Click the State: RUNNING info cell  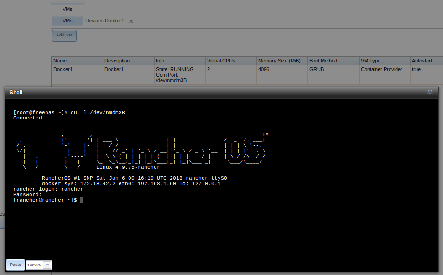coord(180,75)
